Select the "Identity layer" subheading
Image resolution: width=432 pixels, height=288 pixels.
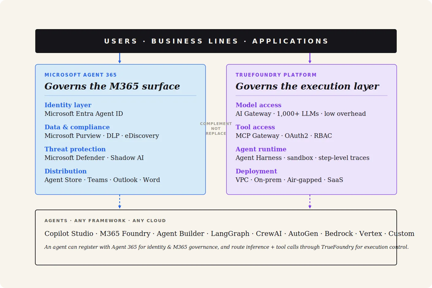click(68, 105)
